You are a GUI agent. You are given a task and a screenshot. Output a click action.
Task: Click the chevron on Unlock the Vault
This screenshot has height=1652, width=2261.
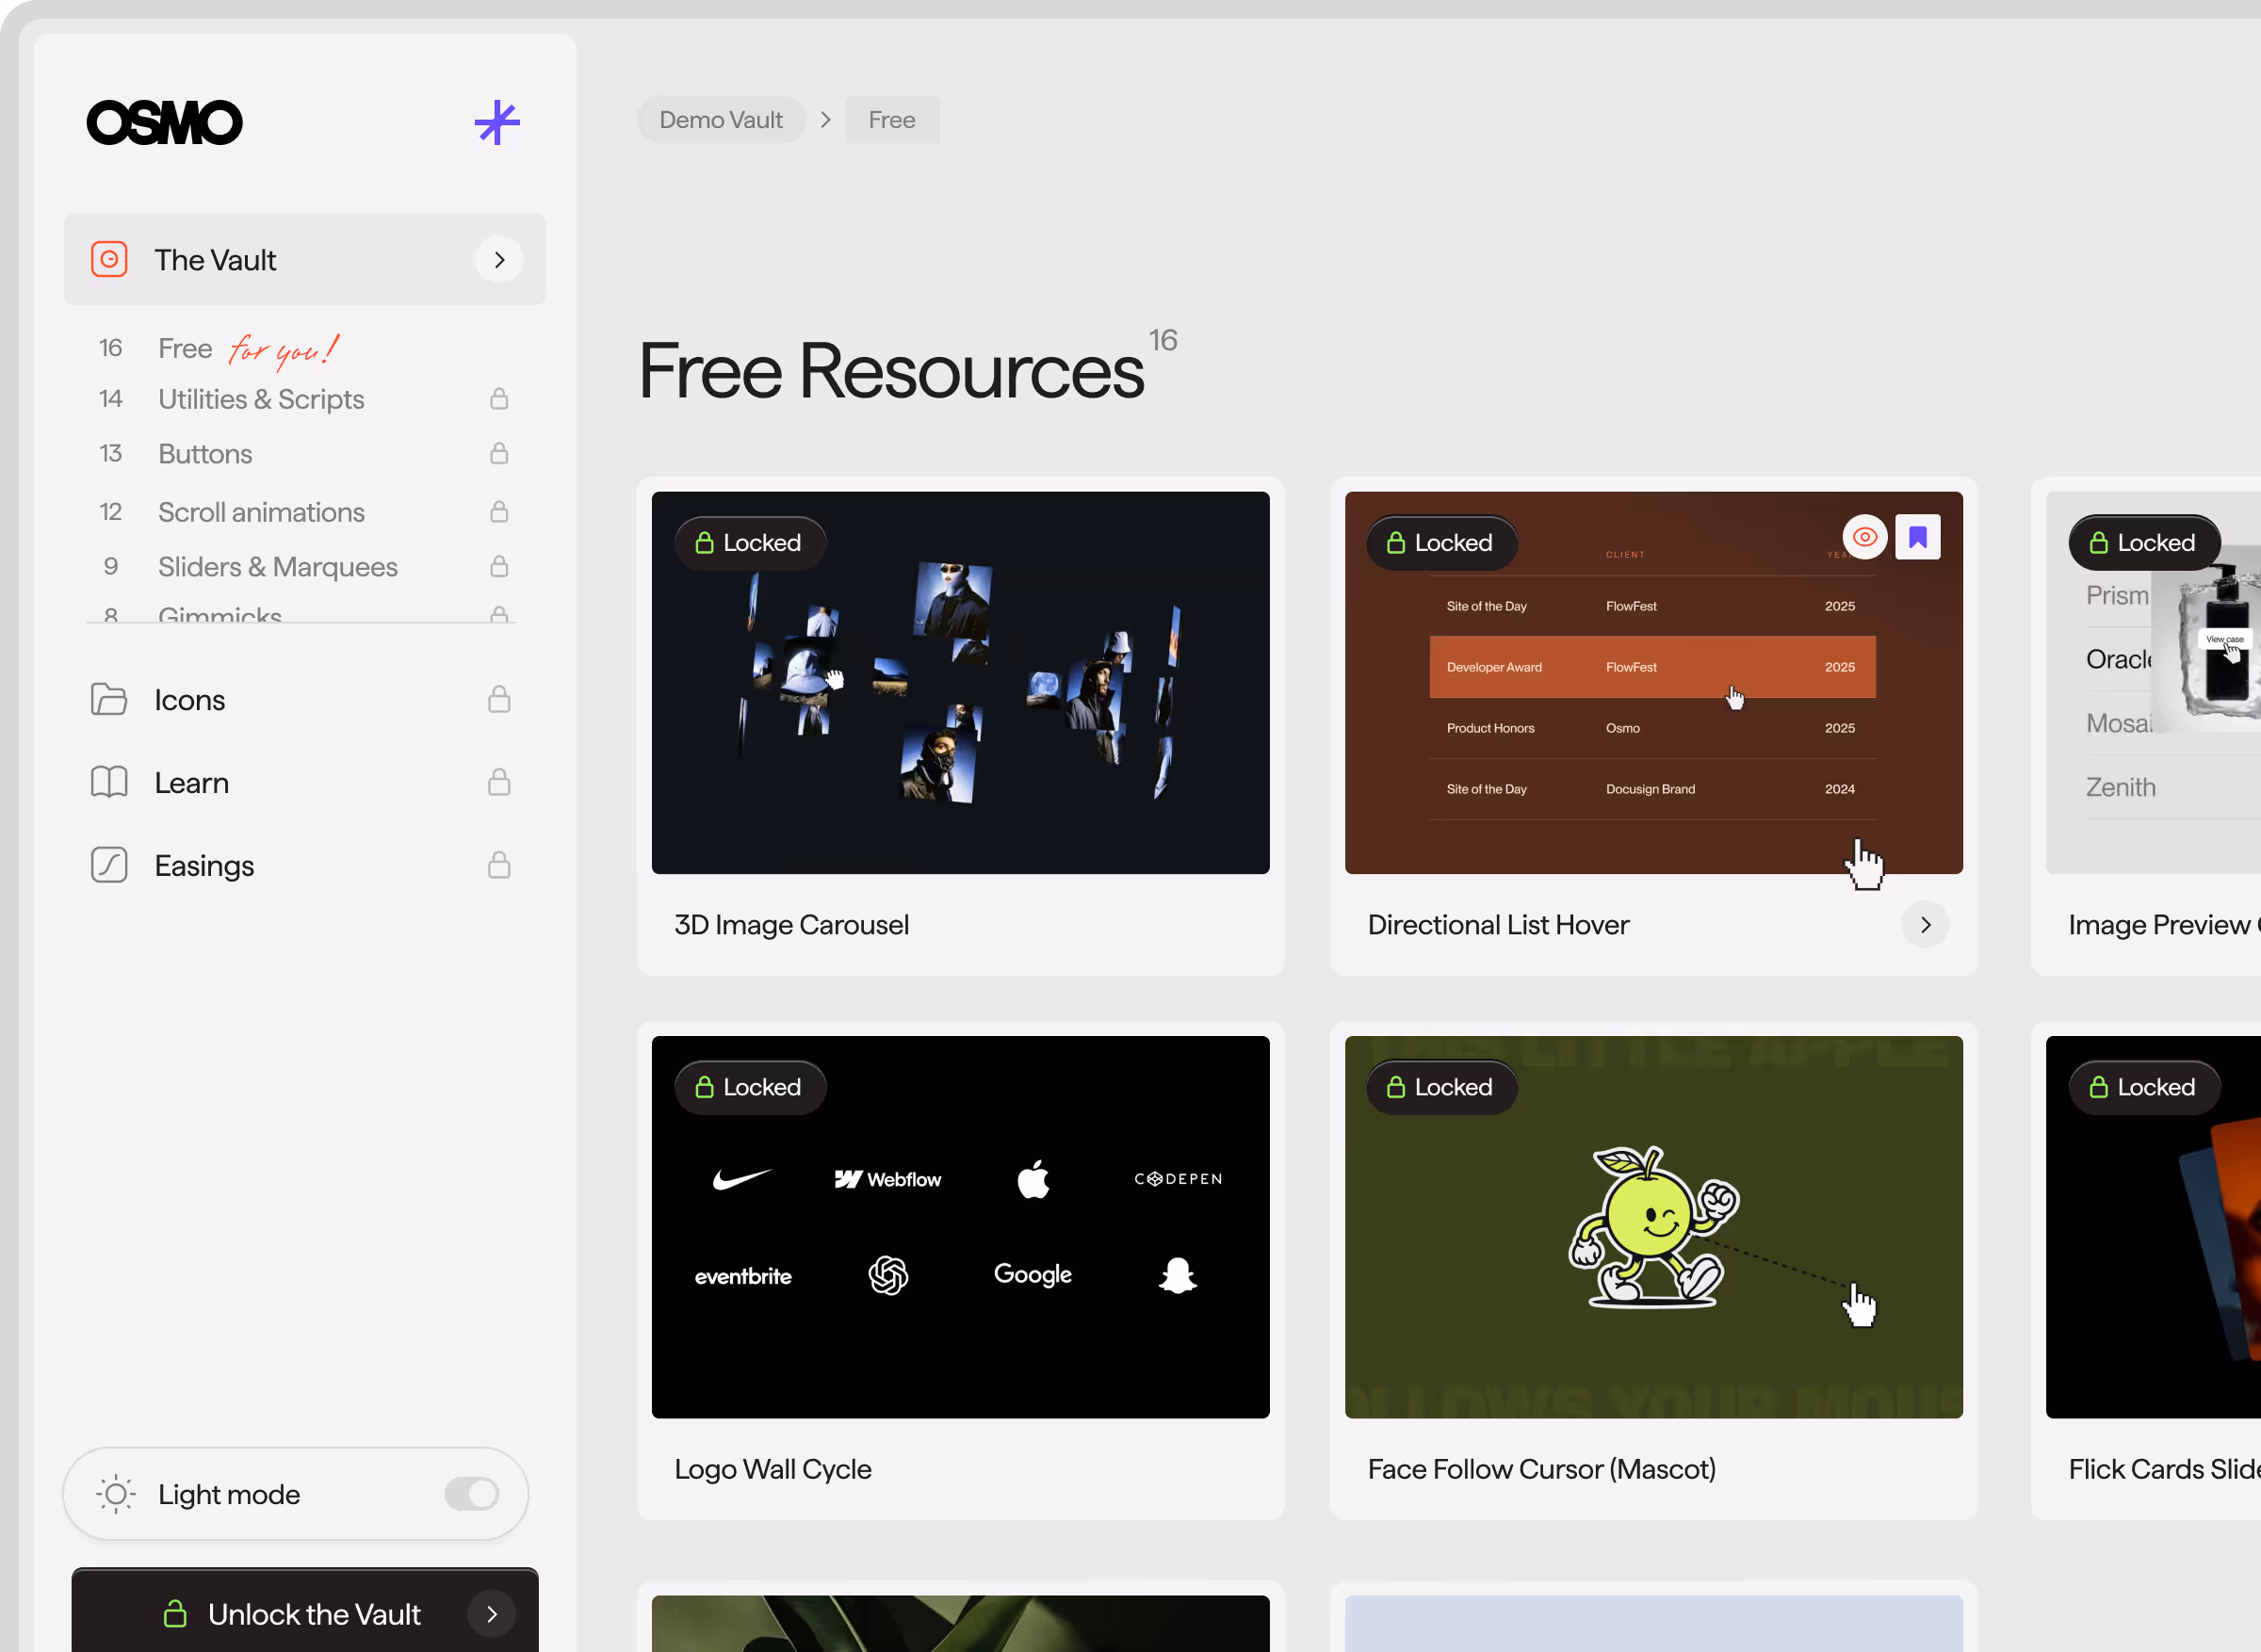click(491, 1614)
